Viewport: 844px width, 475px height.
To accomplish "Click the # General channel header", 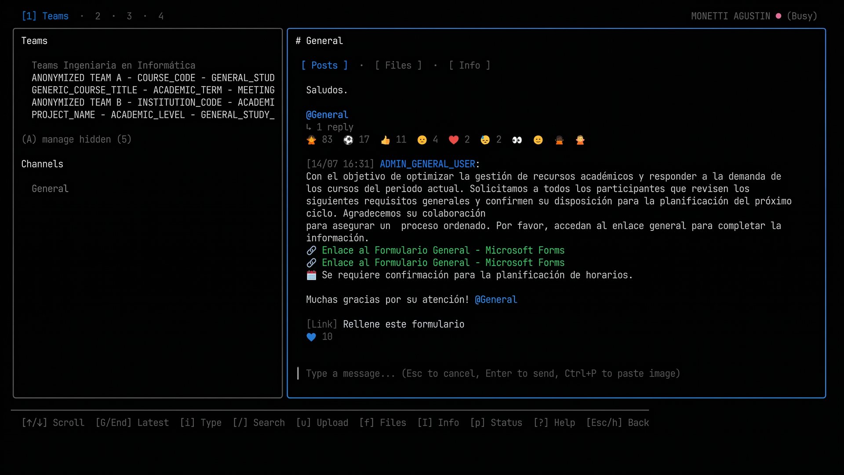I will (x=319, y=41).
